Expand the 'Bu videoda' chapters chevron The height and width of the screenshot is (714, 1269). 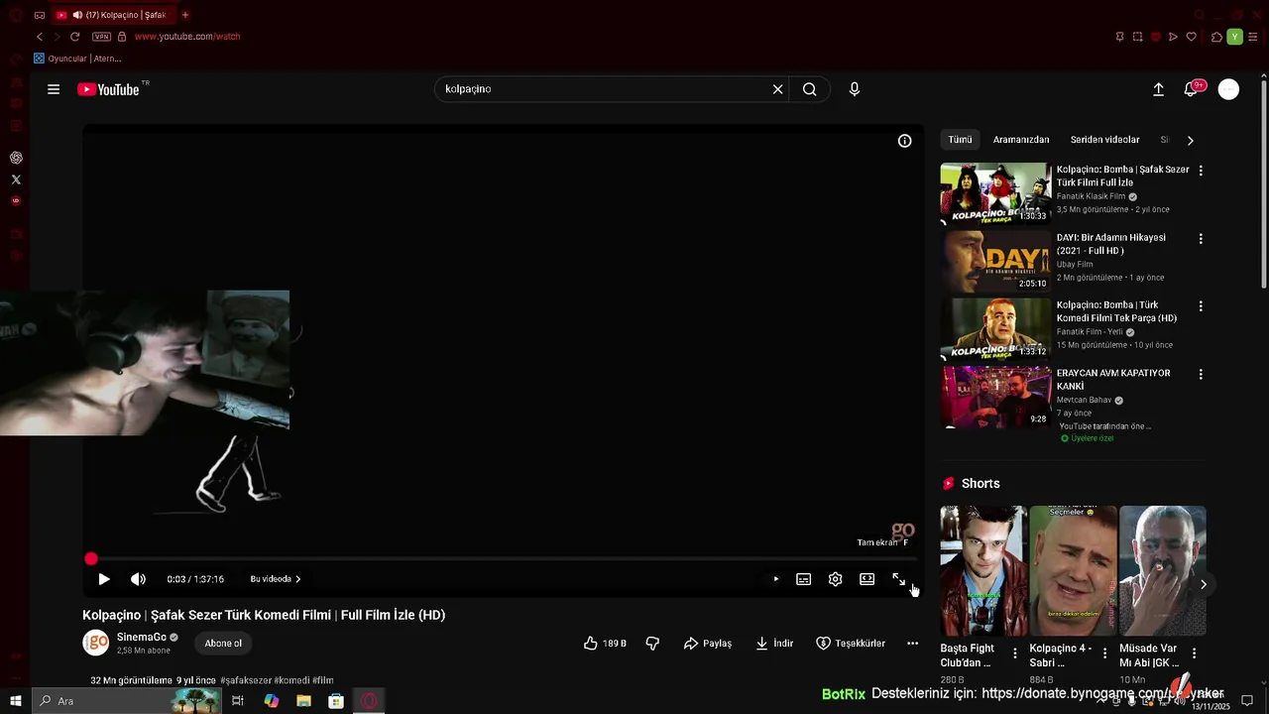tap(297, 579)
